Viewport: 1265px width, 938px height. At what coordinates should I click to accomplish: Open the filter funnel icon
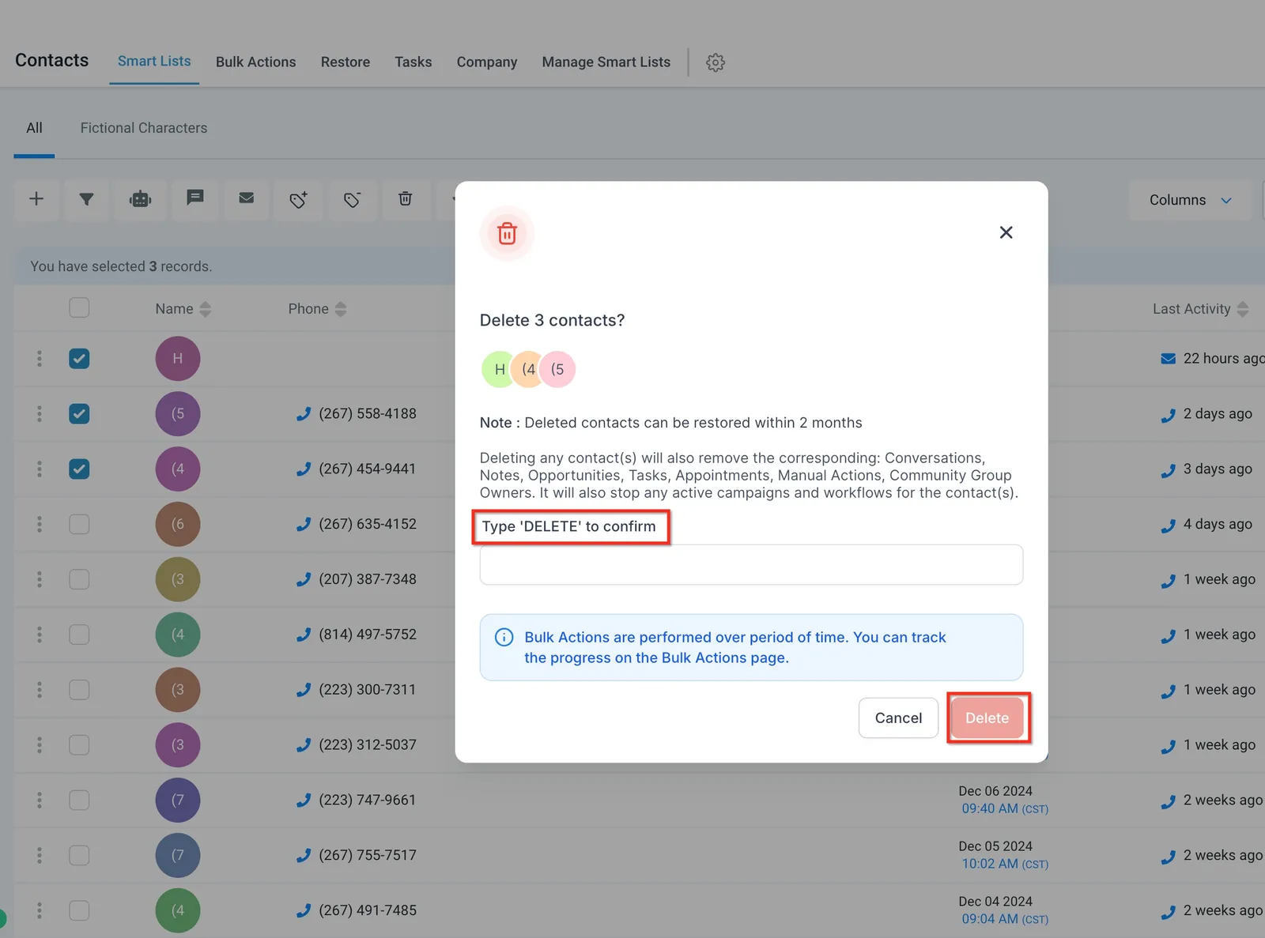click(87, 199)
